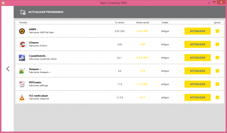Click the Tu versión column header
The width and height of the screenshot is (227, 133).
click(x=119, y=23)
